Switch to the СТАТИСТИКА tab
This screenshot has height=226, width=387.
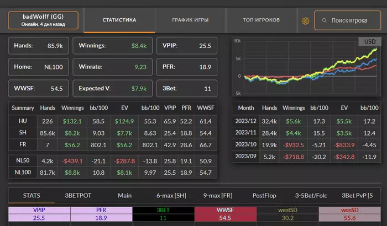[119, 20]
